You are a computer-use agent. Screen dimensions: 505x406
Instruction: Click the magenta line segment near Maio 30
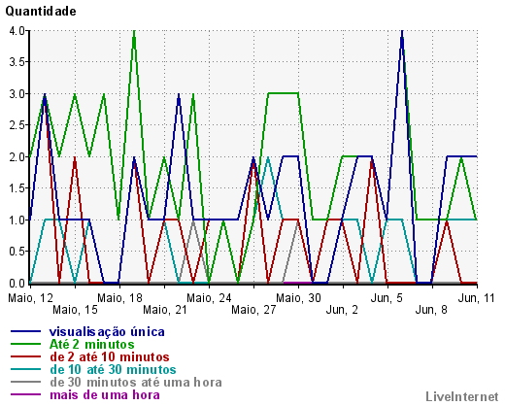pyautogui.click(x=298, y=283)
